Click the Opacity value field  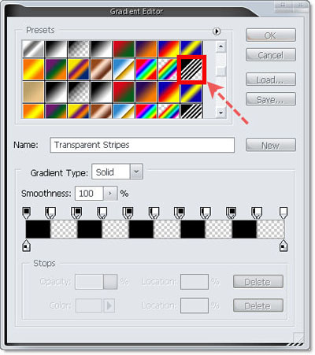[x=89, y=282]
